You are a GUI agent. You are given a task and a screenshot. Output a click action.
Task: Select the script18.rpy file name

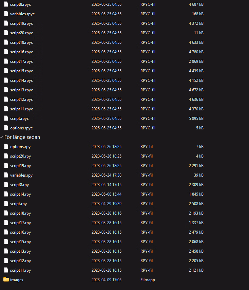20,213
